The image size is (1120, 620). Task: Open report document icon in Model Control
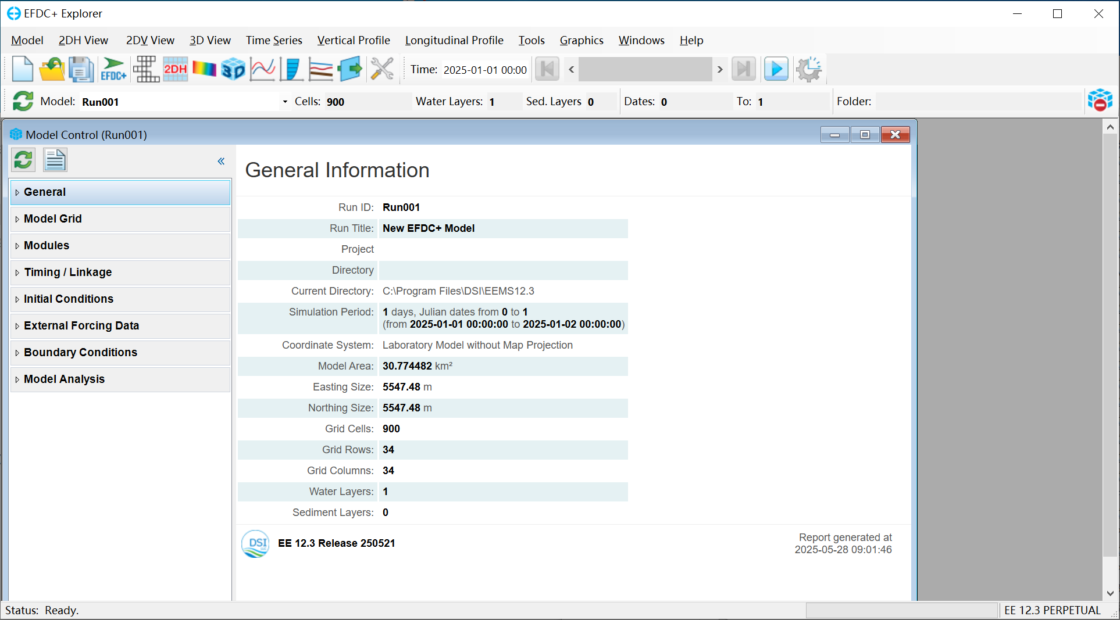tap(55, 160)
